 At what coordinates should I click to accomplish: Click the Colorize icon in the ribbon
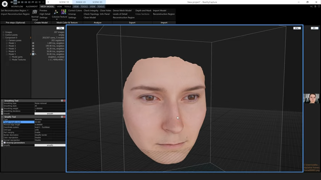56,12
